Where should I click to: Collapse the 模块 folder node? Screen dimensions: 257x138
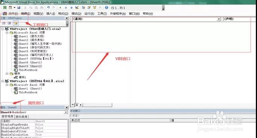point(7,74)
